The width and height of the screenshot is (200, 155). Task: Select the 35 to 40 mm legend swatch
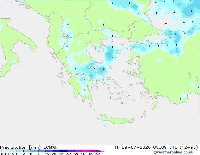pyautogui.click(x=78, y=151)
